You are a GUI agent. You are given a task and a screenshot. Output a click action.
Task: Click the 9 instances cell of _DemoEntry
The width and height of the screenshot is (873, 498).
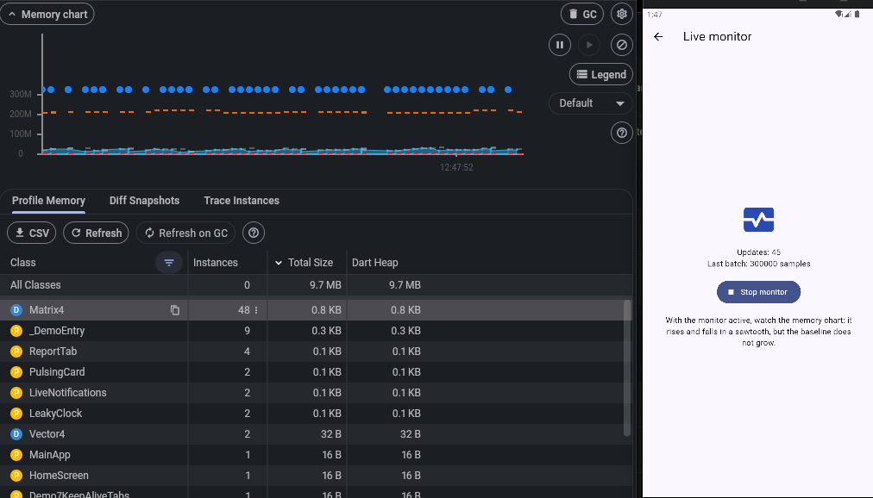pyautogui.click(x=228, y=331)
